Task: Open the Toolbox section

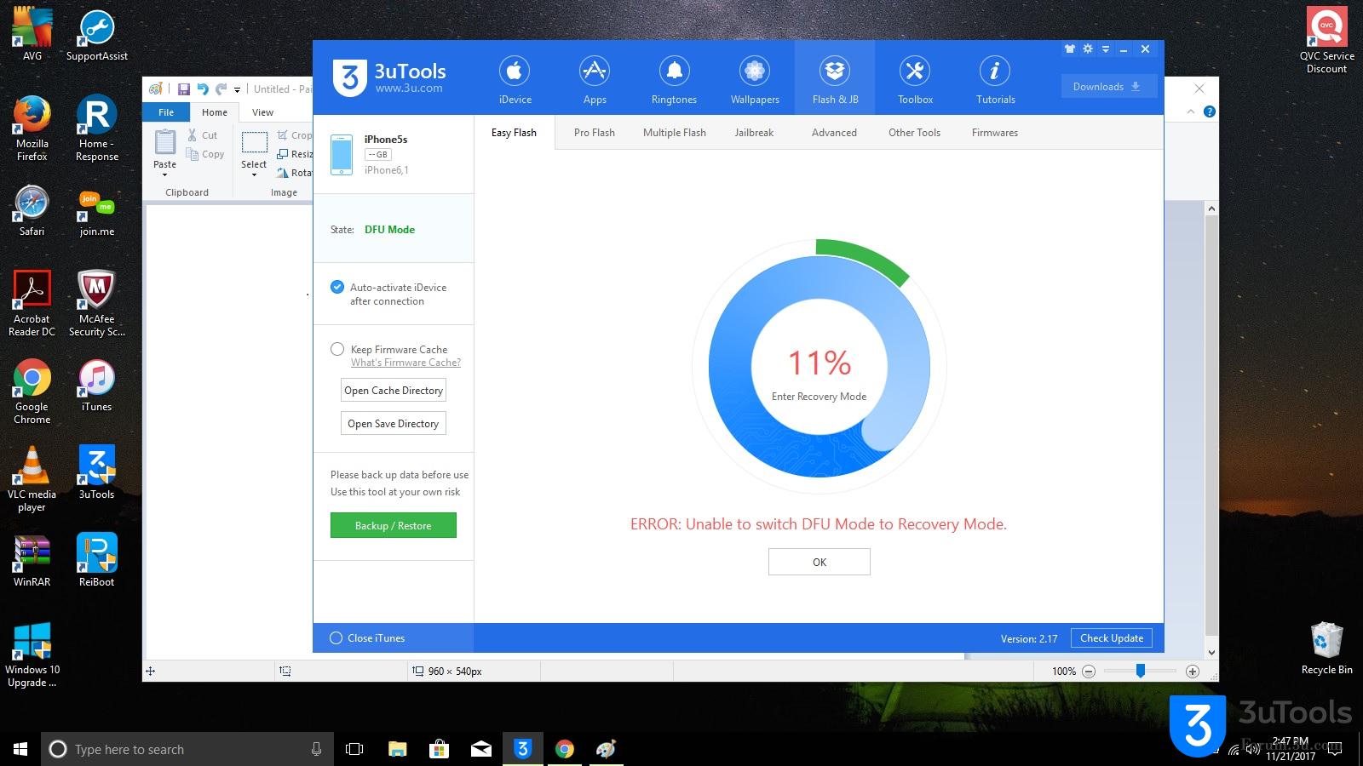Action: coord(915,80)
